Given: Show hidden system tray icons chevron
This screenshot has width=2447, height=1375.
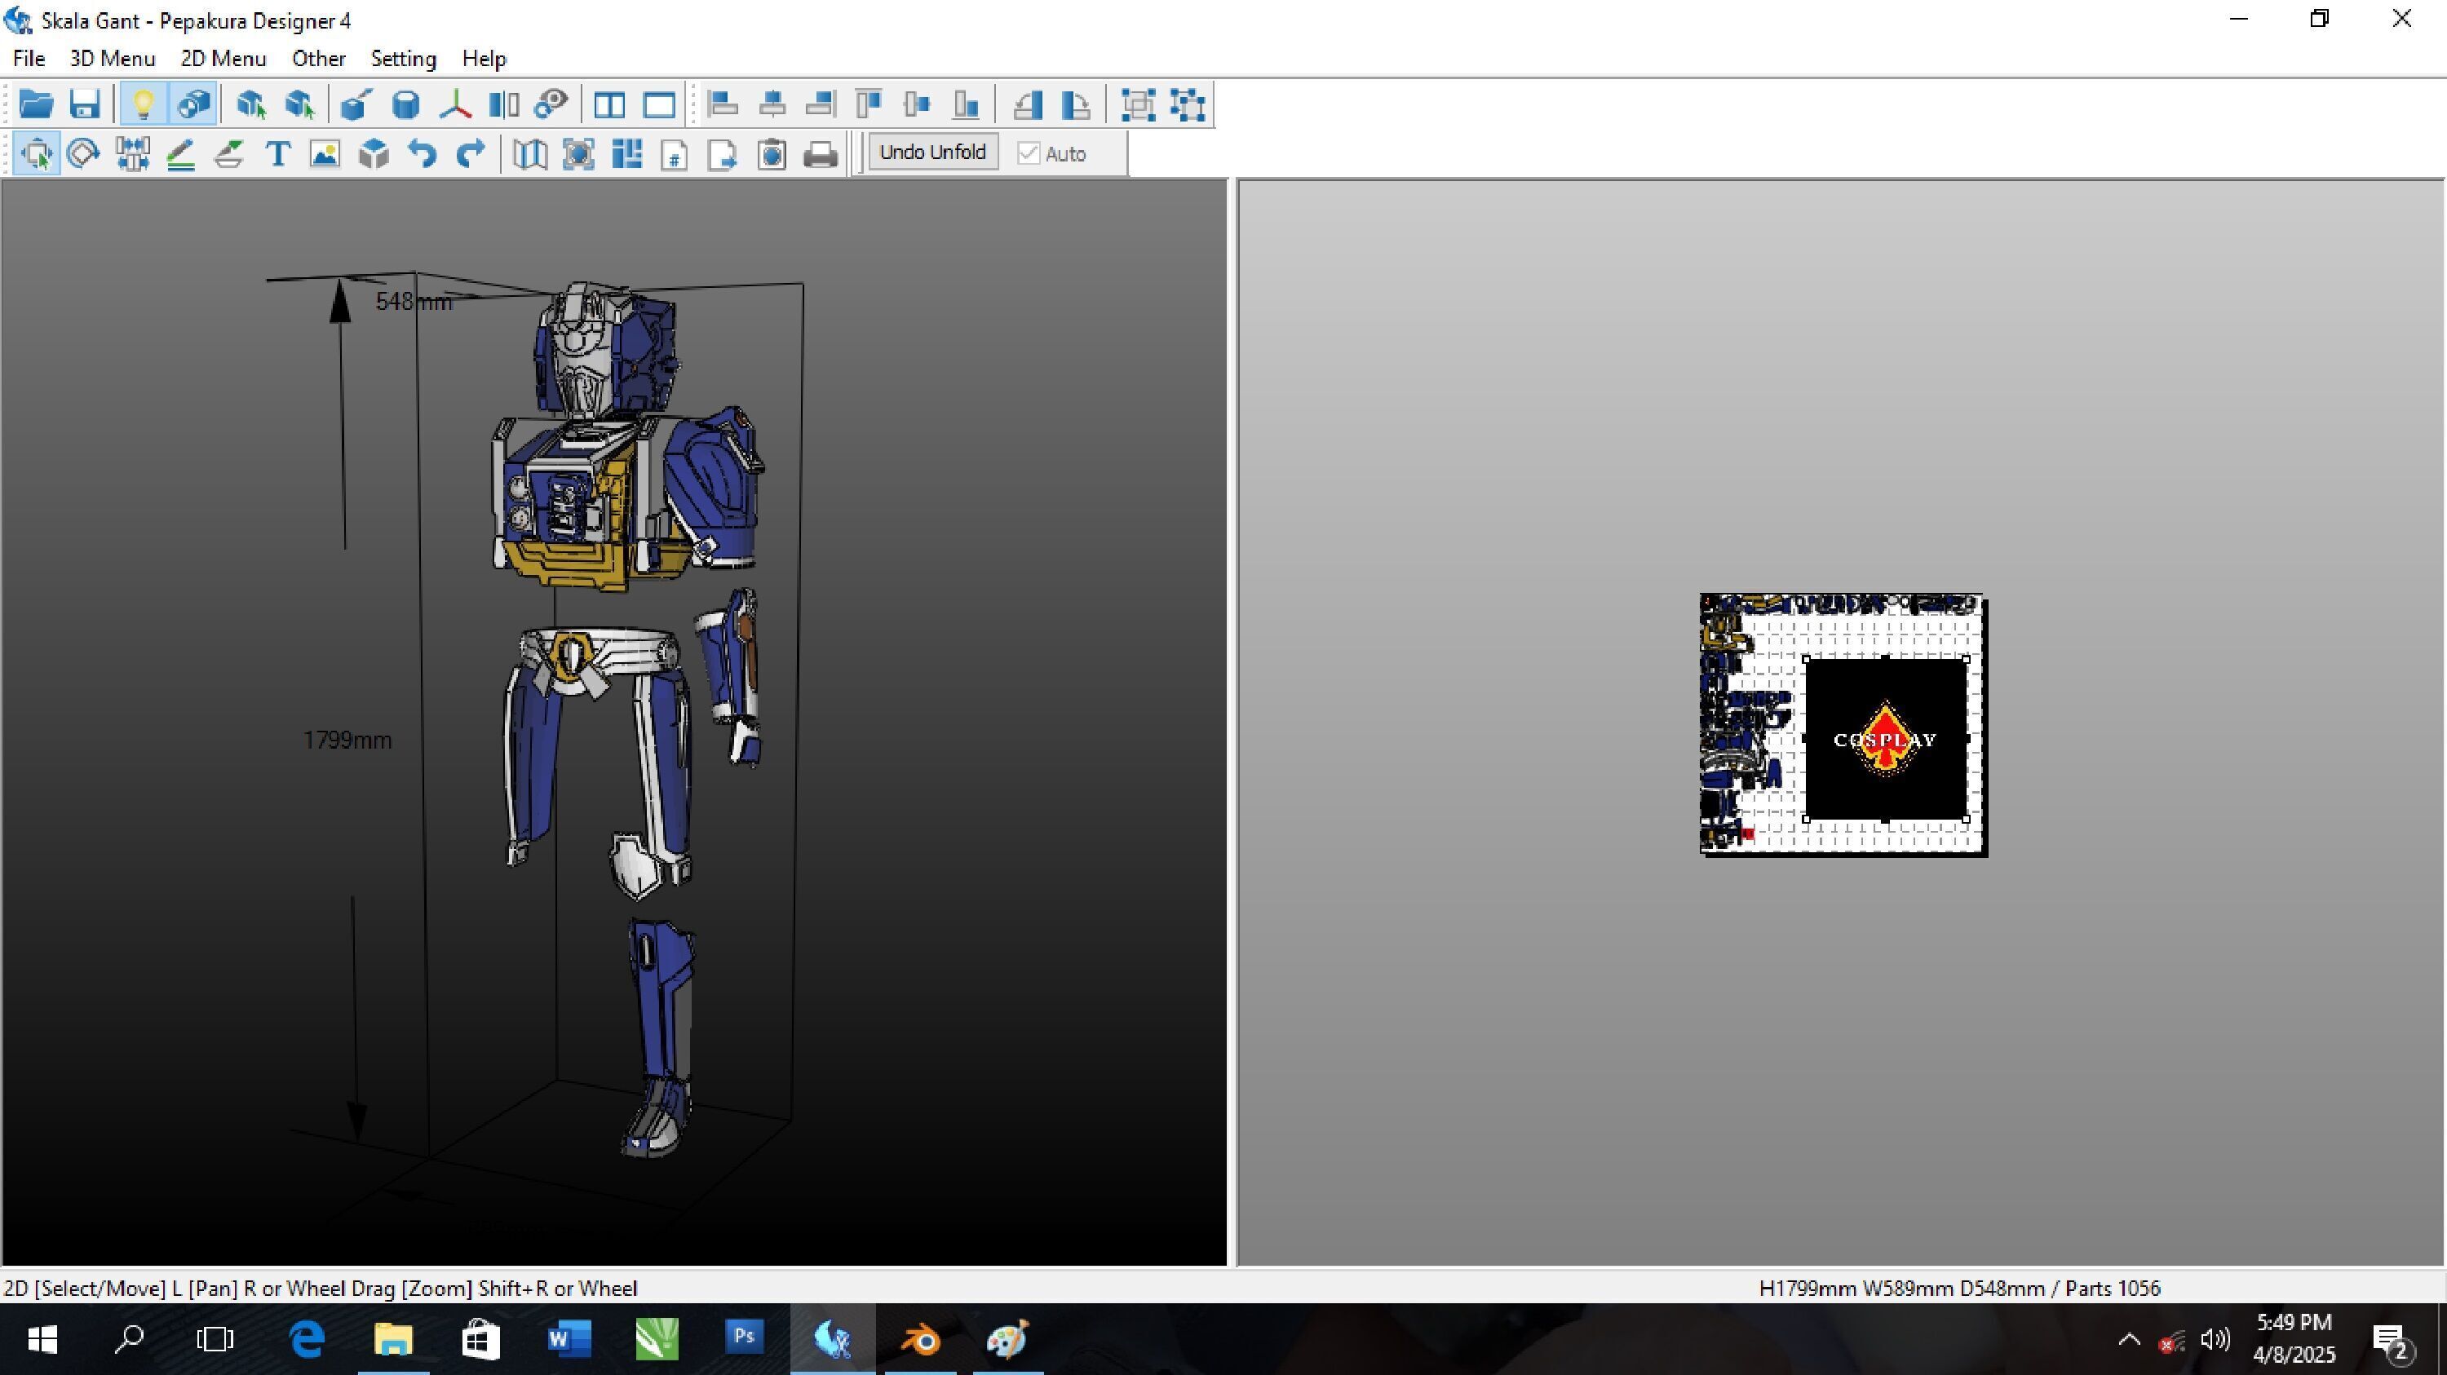Looking at the screenshot, I should point(2129,1339).
